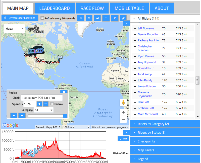
Task: Click the P toolbar button
Action: (115, 18)
